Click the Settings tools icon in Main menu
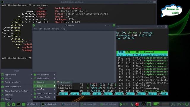Viewport: 190px width, 107px height. click(x=2, y=95)
